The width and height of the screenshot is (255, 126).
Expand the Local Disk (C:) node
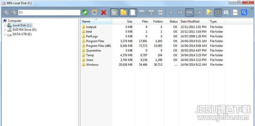tap(5, 26)
